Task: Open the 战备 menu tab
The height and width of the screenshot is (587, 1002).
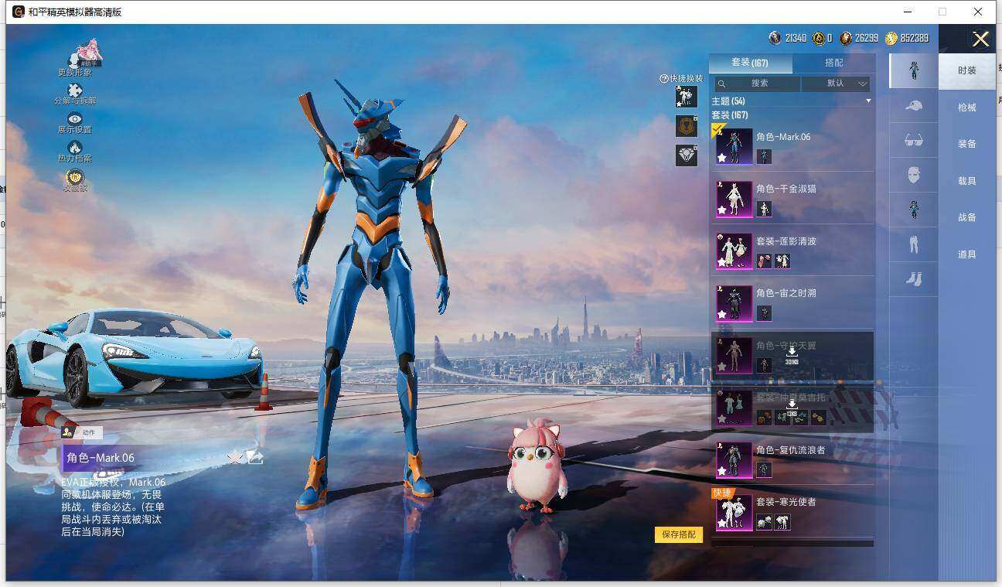Action: [967, 217]
